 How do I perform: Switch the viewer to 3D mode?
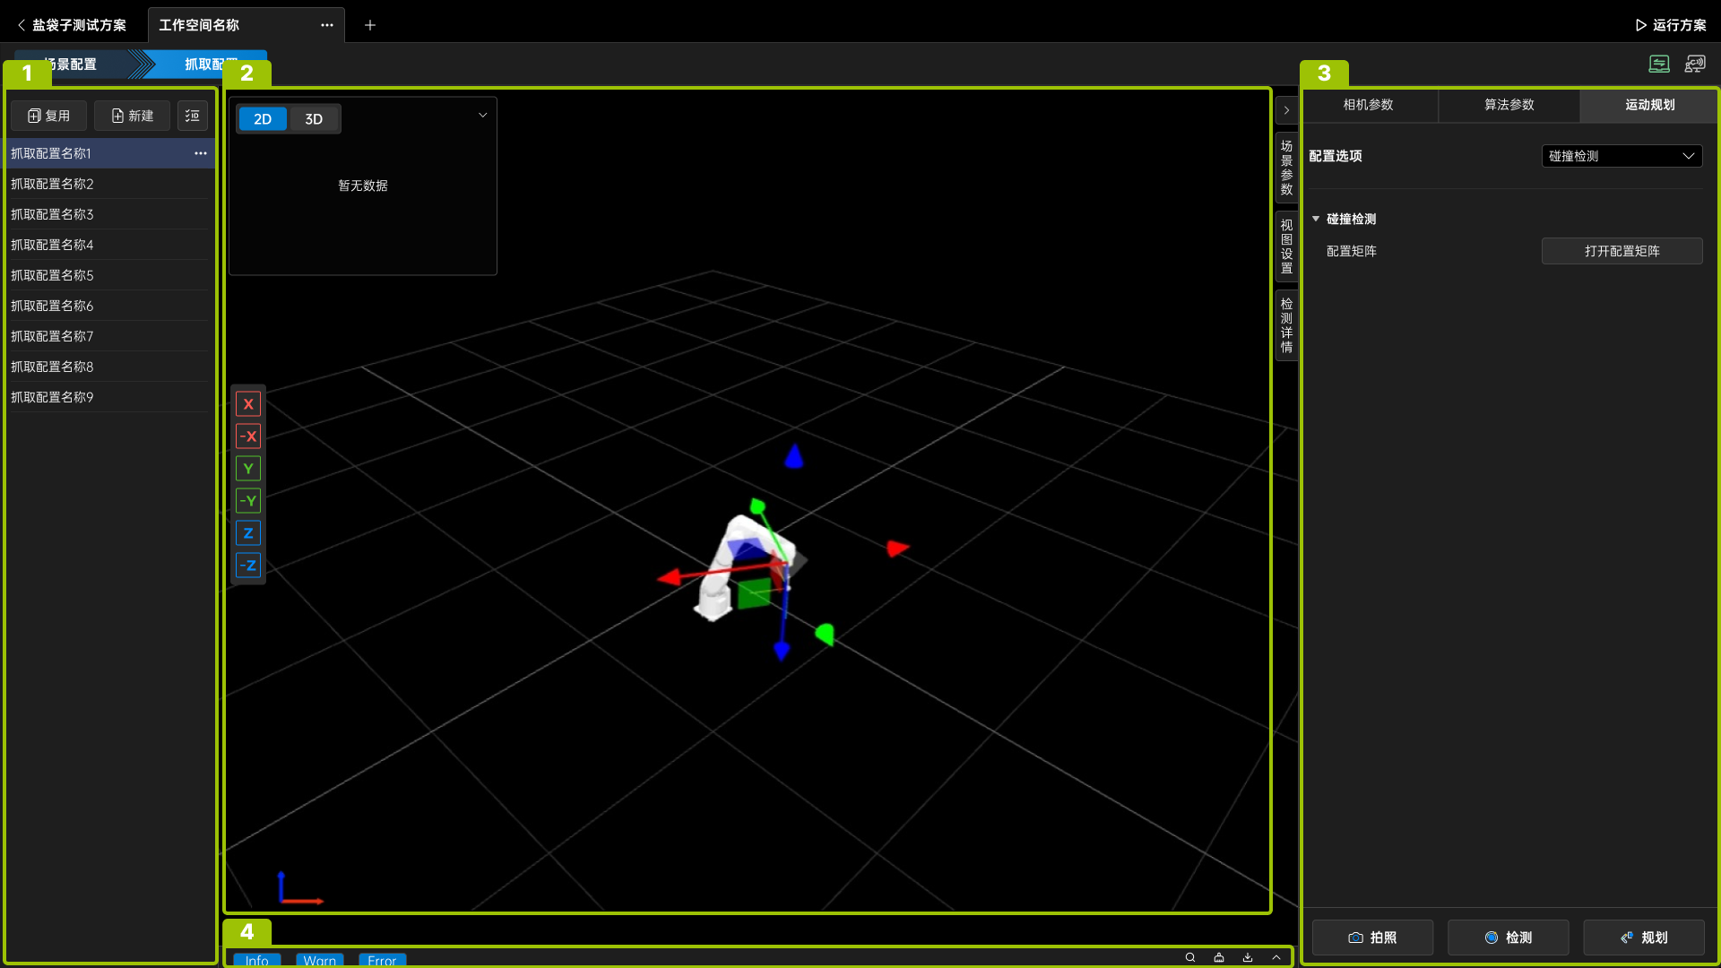314,119
